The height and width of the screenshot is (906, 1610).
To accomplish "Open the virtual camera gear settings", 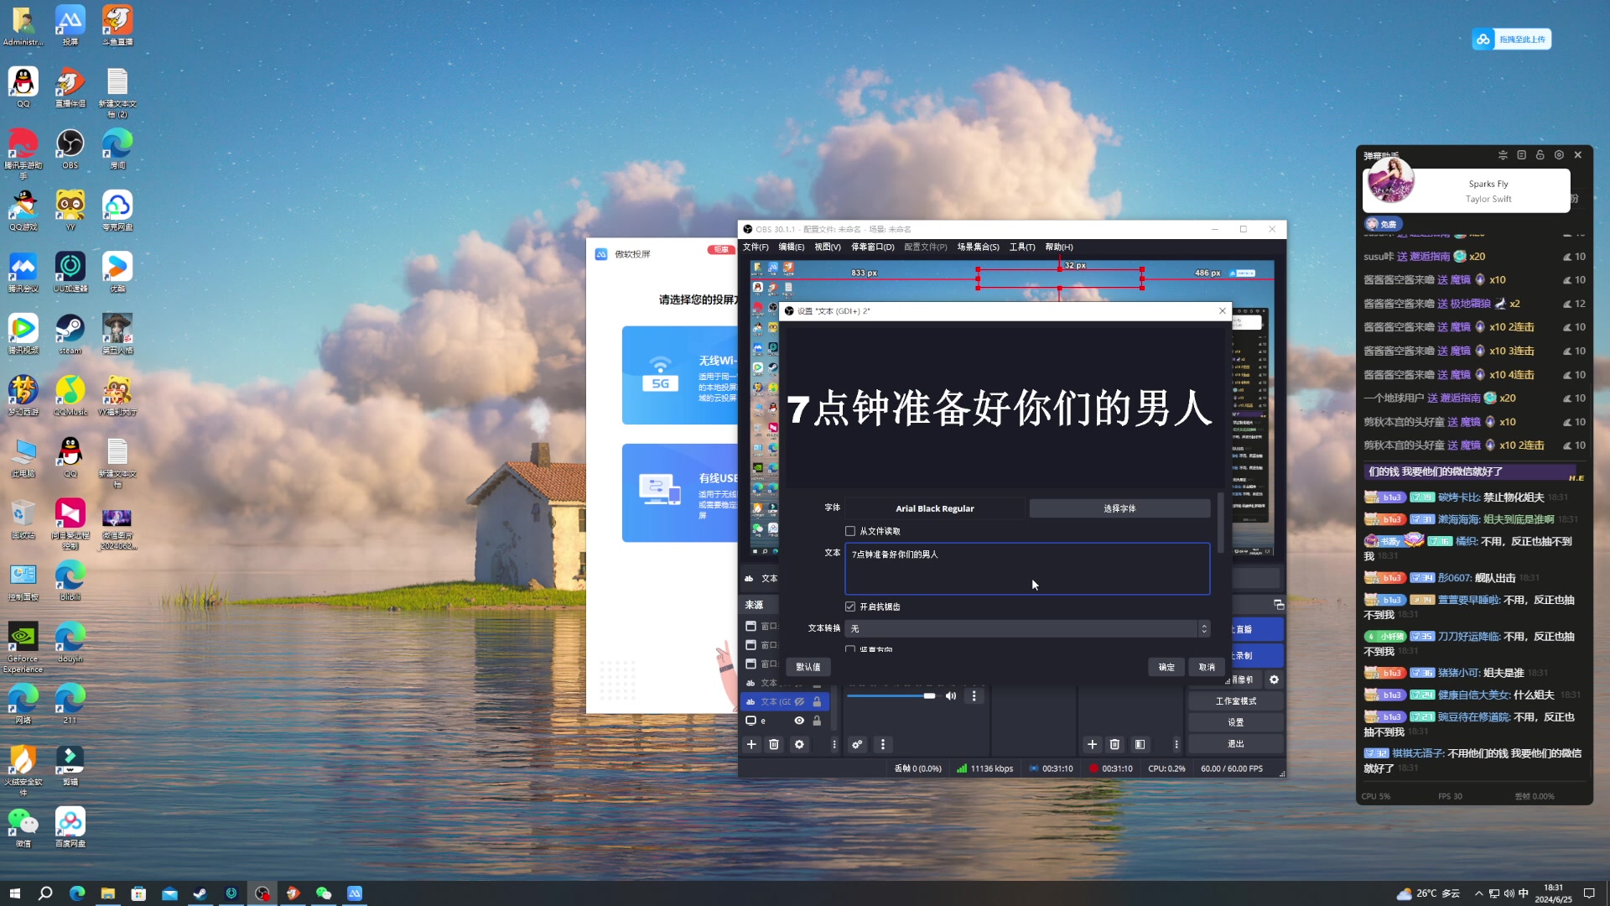I will click(x=1274, y=679).
